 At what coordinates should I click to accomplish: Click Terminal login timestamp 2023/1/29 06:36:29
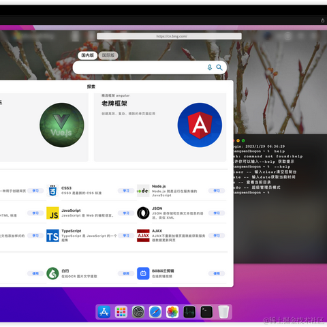265,146
